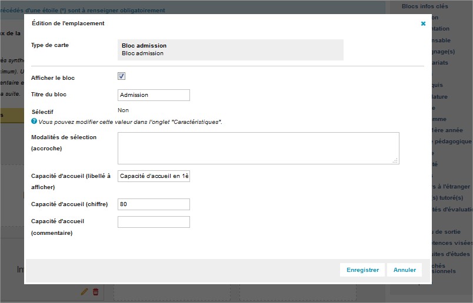Screen dimensions: 473x303
Task: Click the 'Afficher le bloc' label
Action: click(53, 78)
